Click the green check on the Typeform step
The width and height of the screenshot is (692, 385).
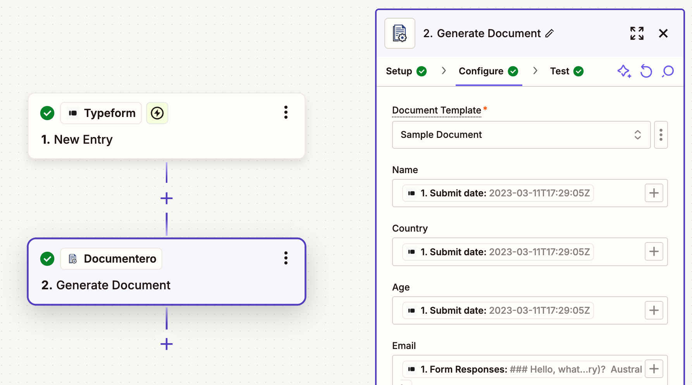point(47,113)
